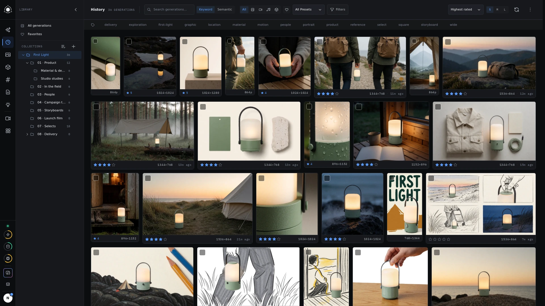This screenshot has height=306, width=545.
Task: Set thumbnail size to L
Action: 505,10
